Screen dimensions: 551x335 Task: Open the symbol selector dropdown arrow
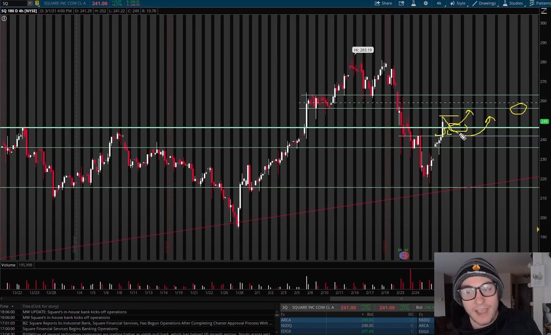[x=30, y=3]
